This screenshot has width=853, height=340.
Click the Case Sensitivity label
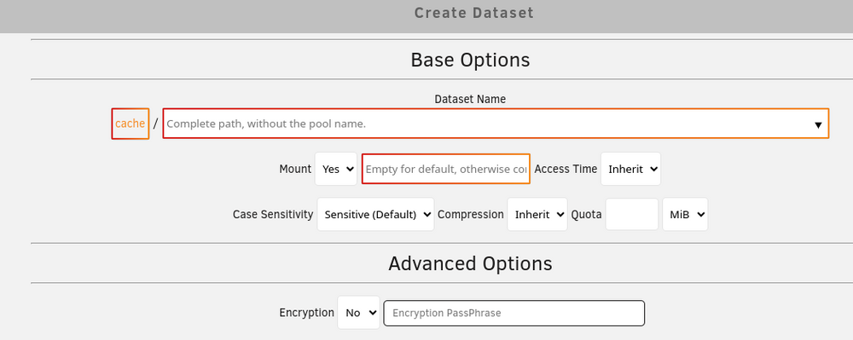273,215
